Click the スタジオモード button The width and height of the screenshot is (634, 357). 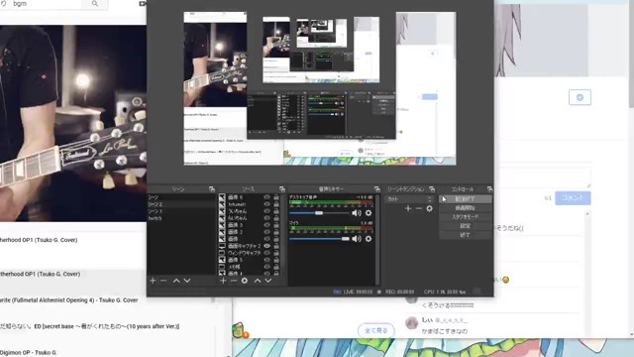(466, 217)
